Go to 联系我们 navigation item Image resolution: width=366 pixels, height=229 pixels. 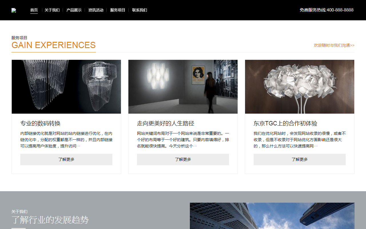(140, 10)
